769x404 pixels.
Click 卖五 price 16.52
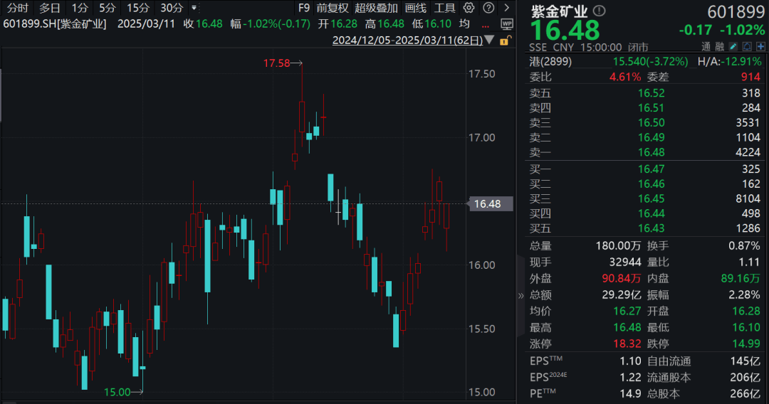coord(651,93)
